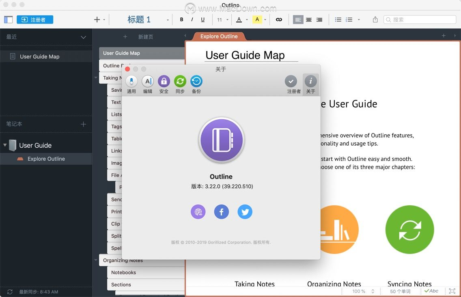
Task: Align text center
Action: pos(309,20)
